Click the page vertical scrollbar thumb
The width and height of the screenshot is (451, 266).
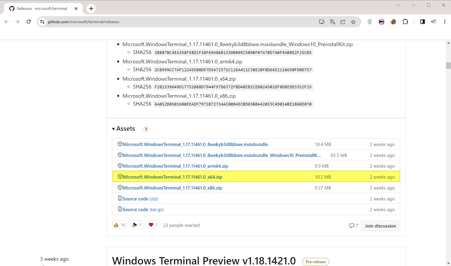(448, 65)
